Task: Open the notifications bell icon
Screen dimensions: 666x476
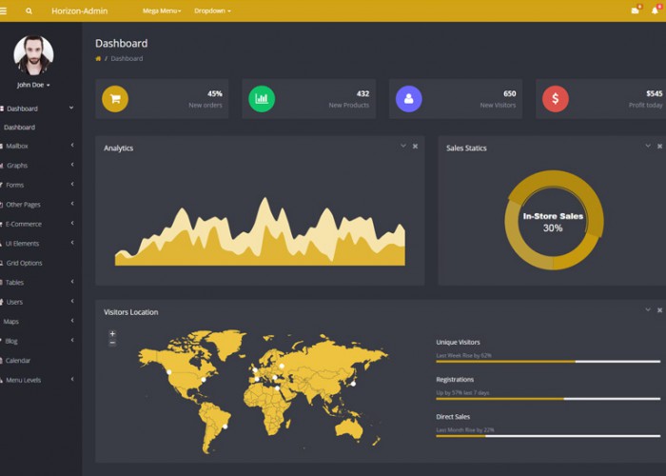Action: click(655, 10)
